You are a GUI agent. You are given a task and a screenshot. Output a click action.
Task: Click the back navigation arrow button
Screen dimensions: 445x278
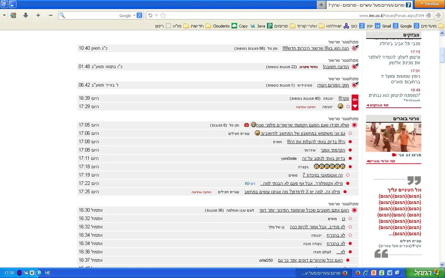click(x=438, y=15)
